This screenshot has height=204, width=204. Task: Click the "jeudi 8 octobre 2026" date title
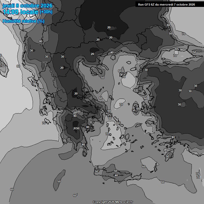pyautogui.click(x=27, y=6)
